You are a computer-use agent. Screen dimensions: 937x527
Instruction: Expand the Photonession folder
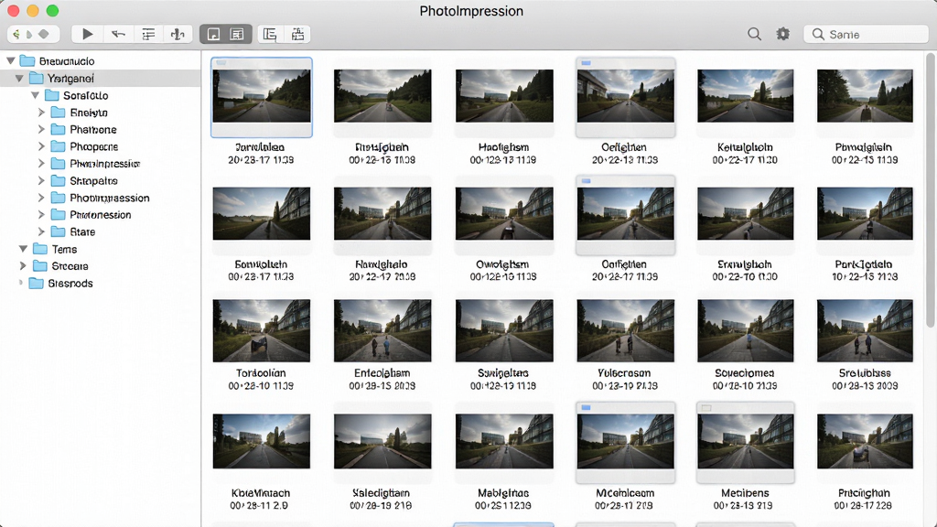(41, 214)
